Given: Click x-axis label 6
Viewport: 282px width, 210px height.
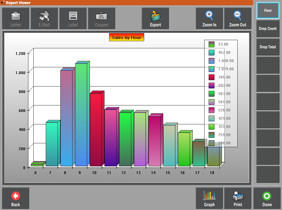Looking at the screenshot, I should (x=36, y=173).
